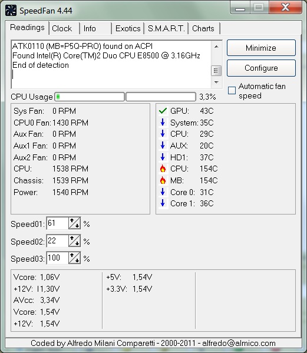Click the Speed02 up/down spinner arrows
The height and width of the screenshot is (353, 307).
pos(74,240)
